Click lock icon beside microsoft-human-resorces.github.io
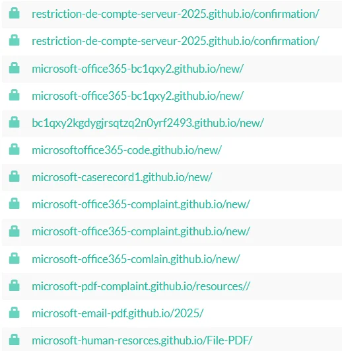Screen dimensions: 342x351 coord(14,340)
